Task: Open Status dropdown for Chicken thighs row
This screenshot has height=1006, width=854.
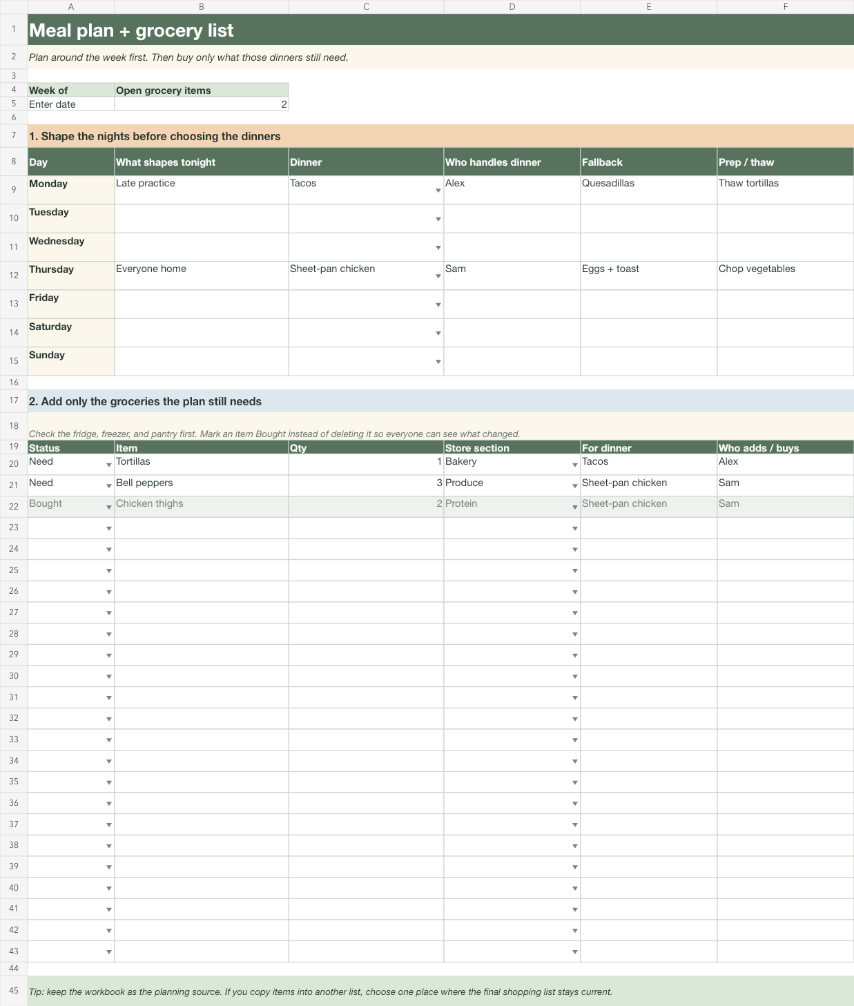Action: [108, 507]
